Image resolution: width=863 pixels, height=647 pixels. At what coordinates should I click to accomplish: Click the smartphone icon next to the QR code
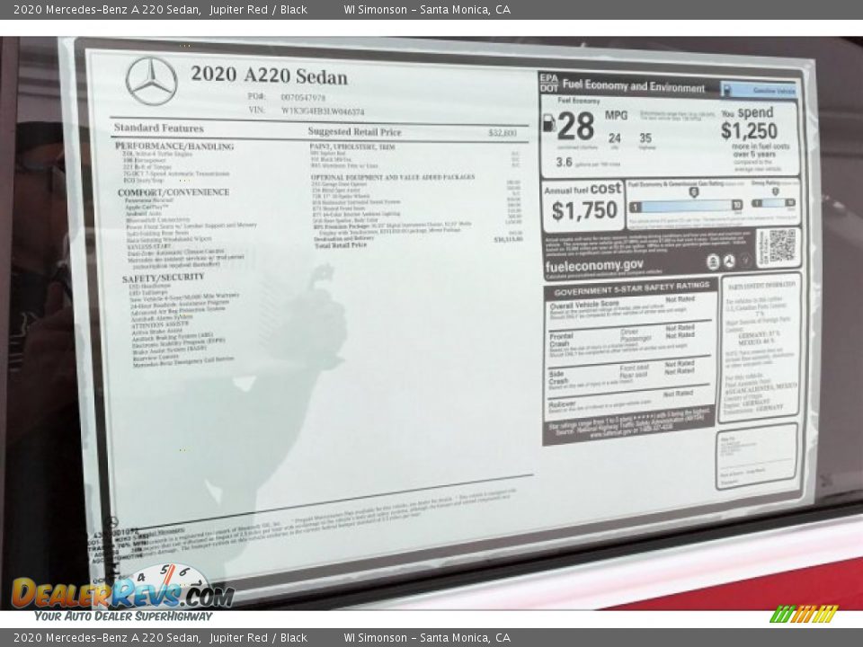pyautogui.click(x=713, y=259)
